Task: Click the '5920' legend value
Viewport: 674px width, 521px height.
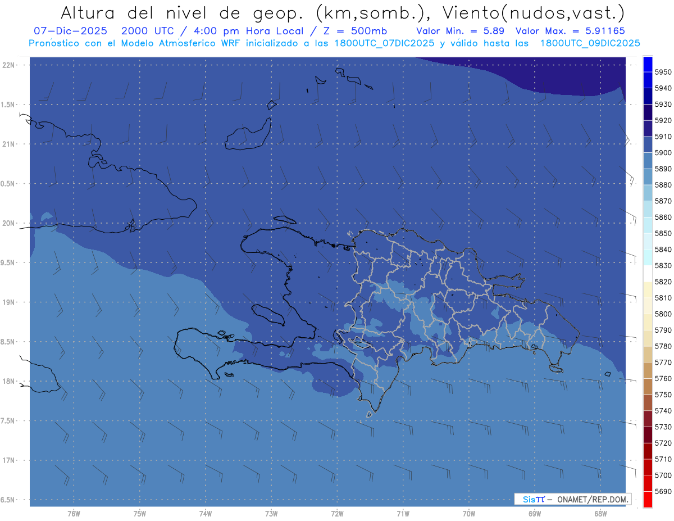Action: (663, 120)
